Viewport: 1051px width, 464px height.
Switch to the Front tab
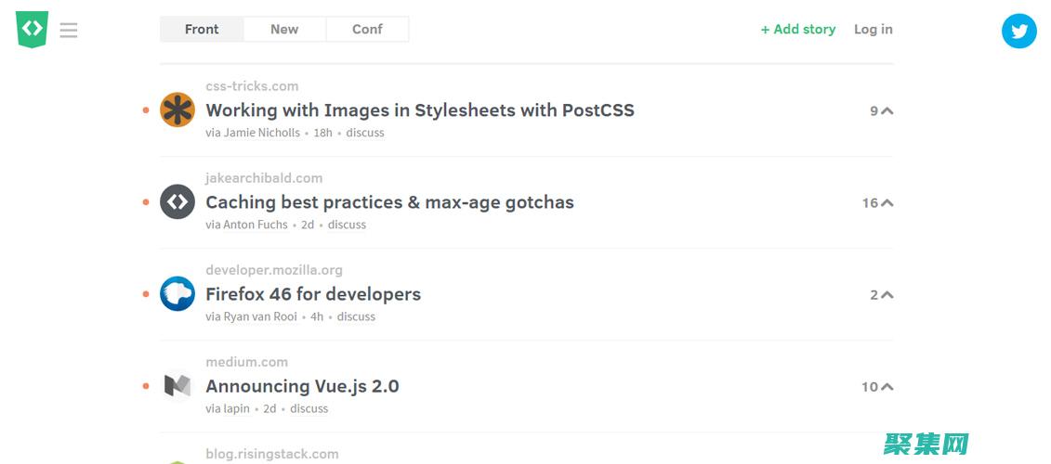[202, 30]
